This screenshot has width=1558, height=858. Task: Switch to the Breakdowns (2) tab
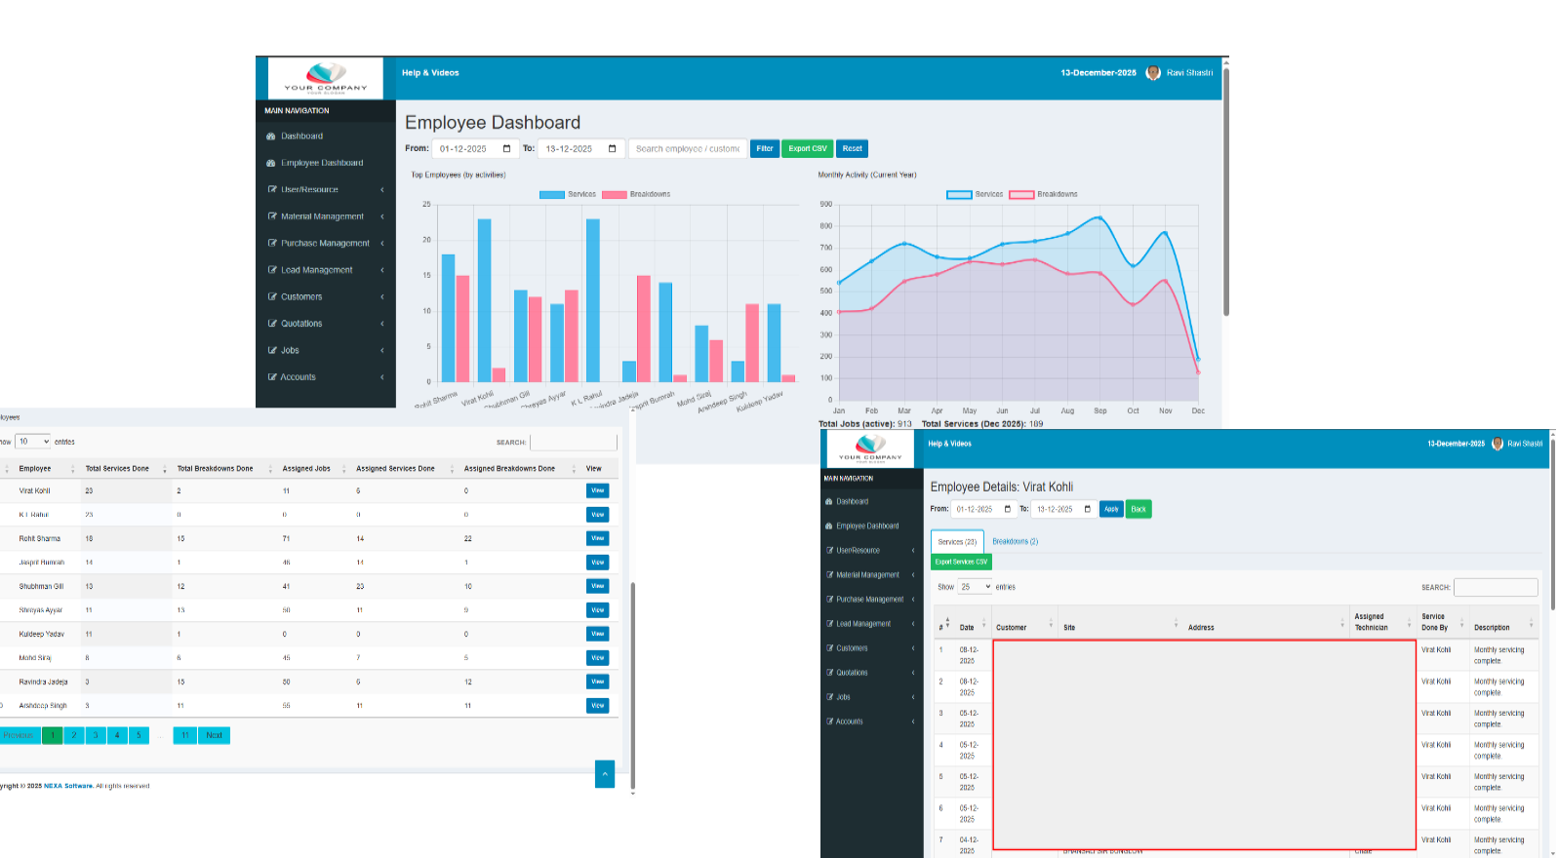pyautogui.click(x=1015, y=541)
